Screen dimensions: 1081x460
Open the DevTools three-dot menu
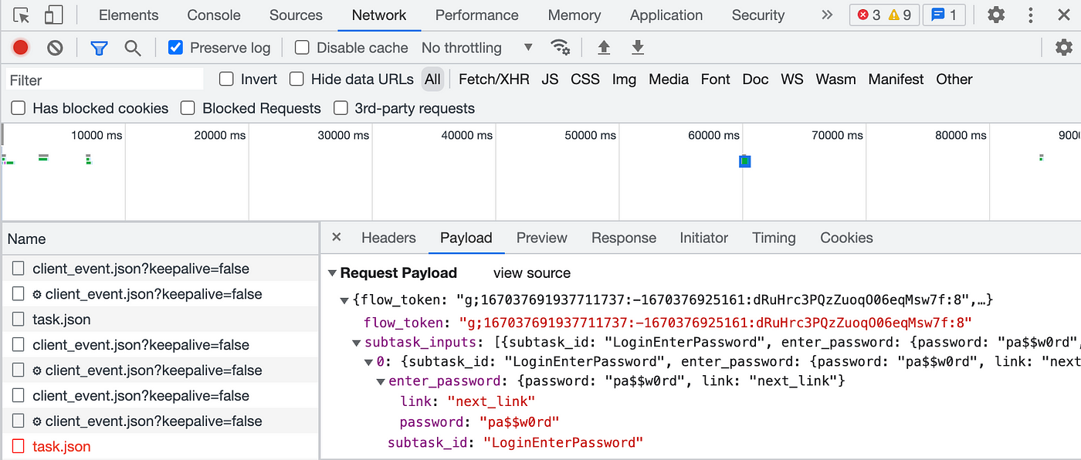[x=1031, y=15]
